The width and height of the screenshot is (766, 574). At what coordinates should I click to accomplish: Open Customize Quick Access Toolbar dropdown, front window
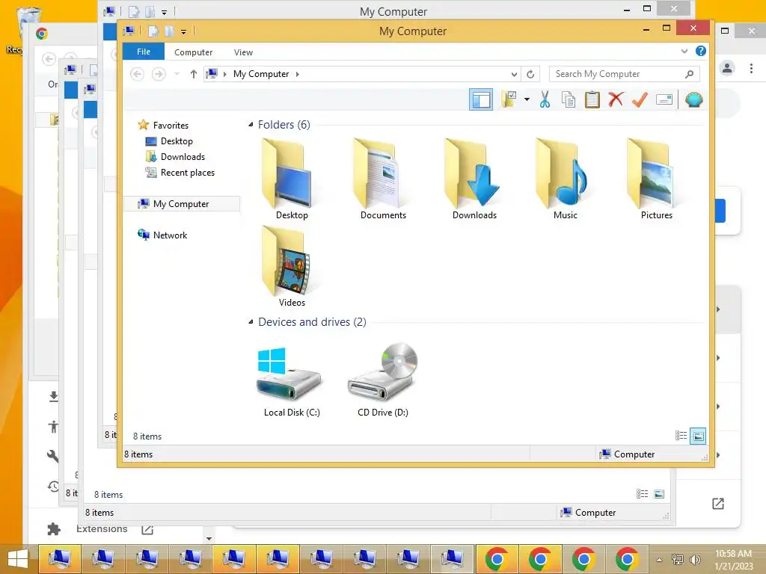(x=184, y=31)
